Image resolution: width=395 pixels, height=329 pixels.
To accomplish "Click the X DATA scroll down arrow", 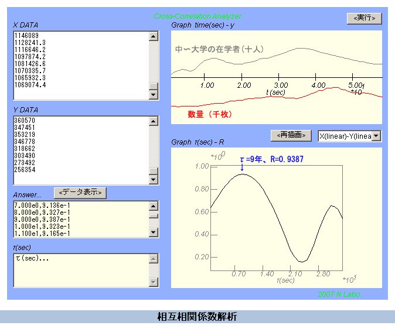I will pyautogui.click(x=154, y=95).
